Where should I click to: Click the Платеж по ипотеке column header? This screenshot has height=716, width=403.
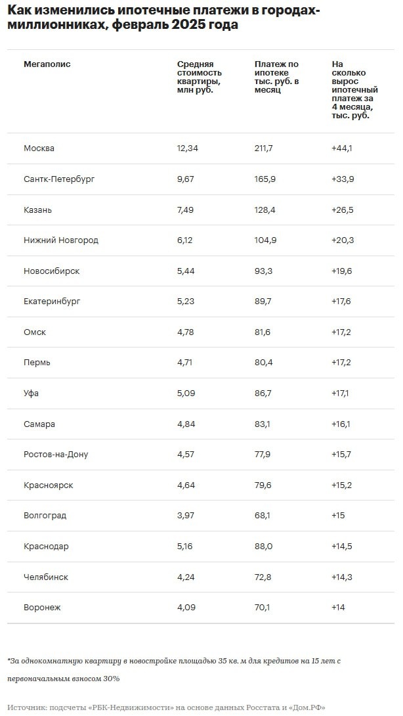276,77
